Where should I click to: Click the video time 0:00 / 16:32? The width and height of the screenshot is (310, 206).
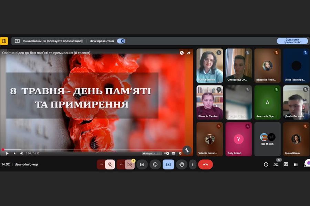(x=33, y=153)
